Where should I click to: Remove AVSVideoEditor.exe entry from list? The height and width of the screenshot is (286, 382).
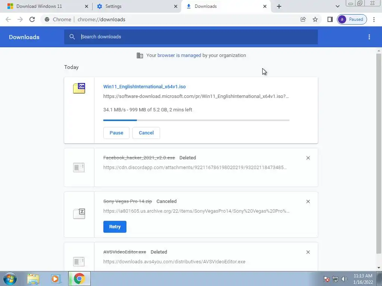point(308,252)
